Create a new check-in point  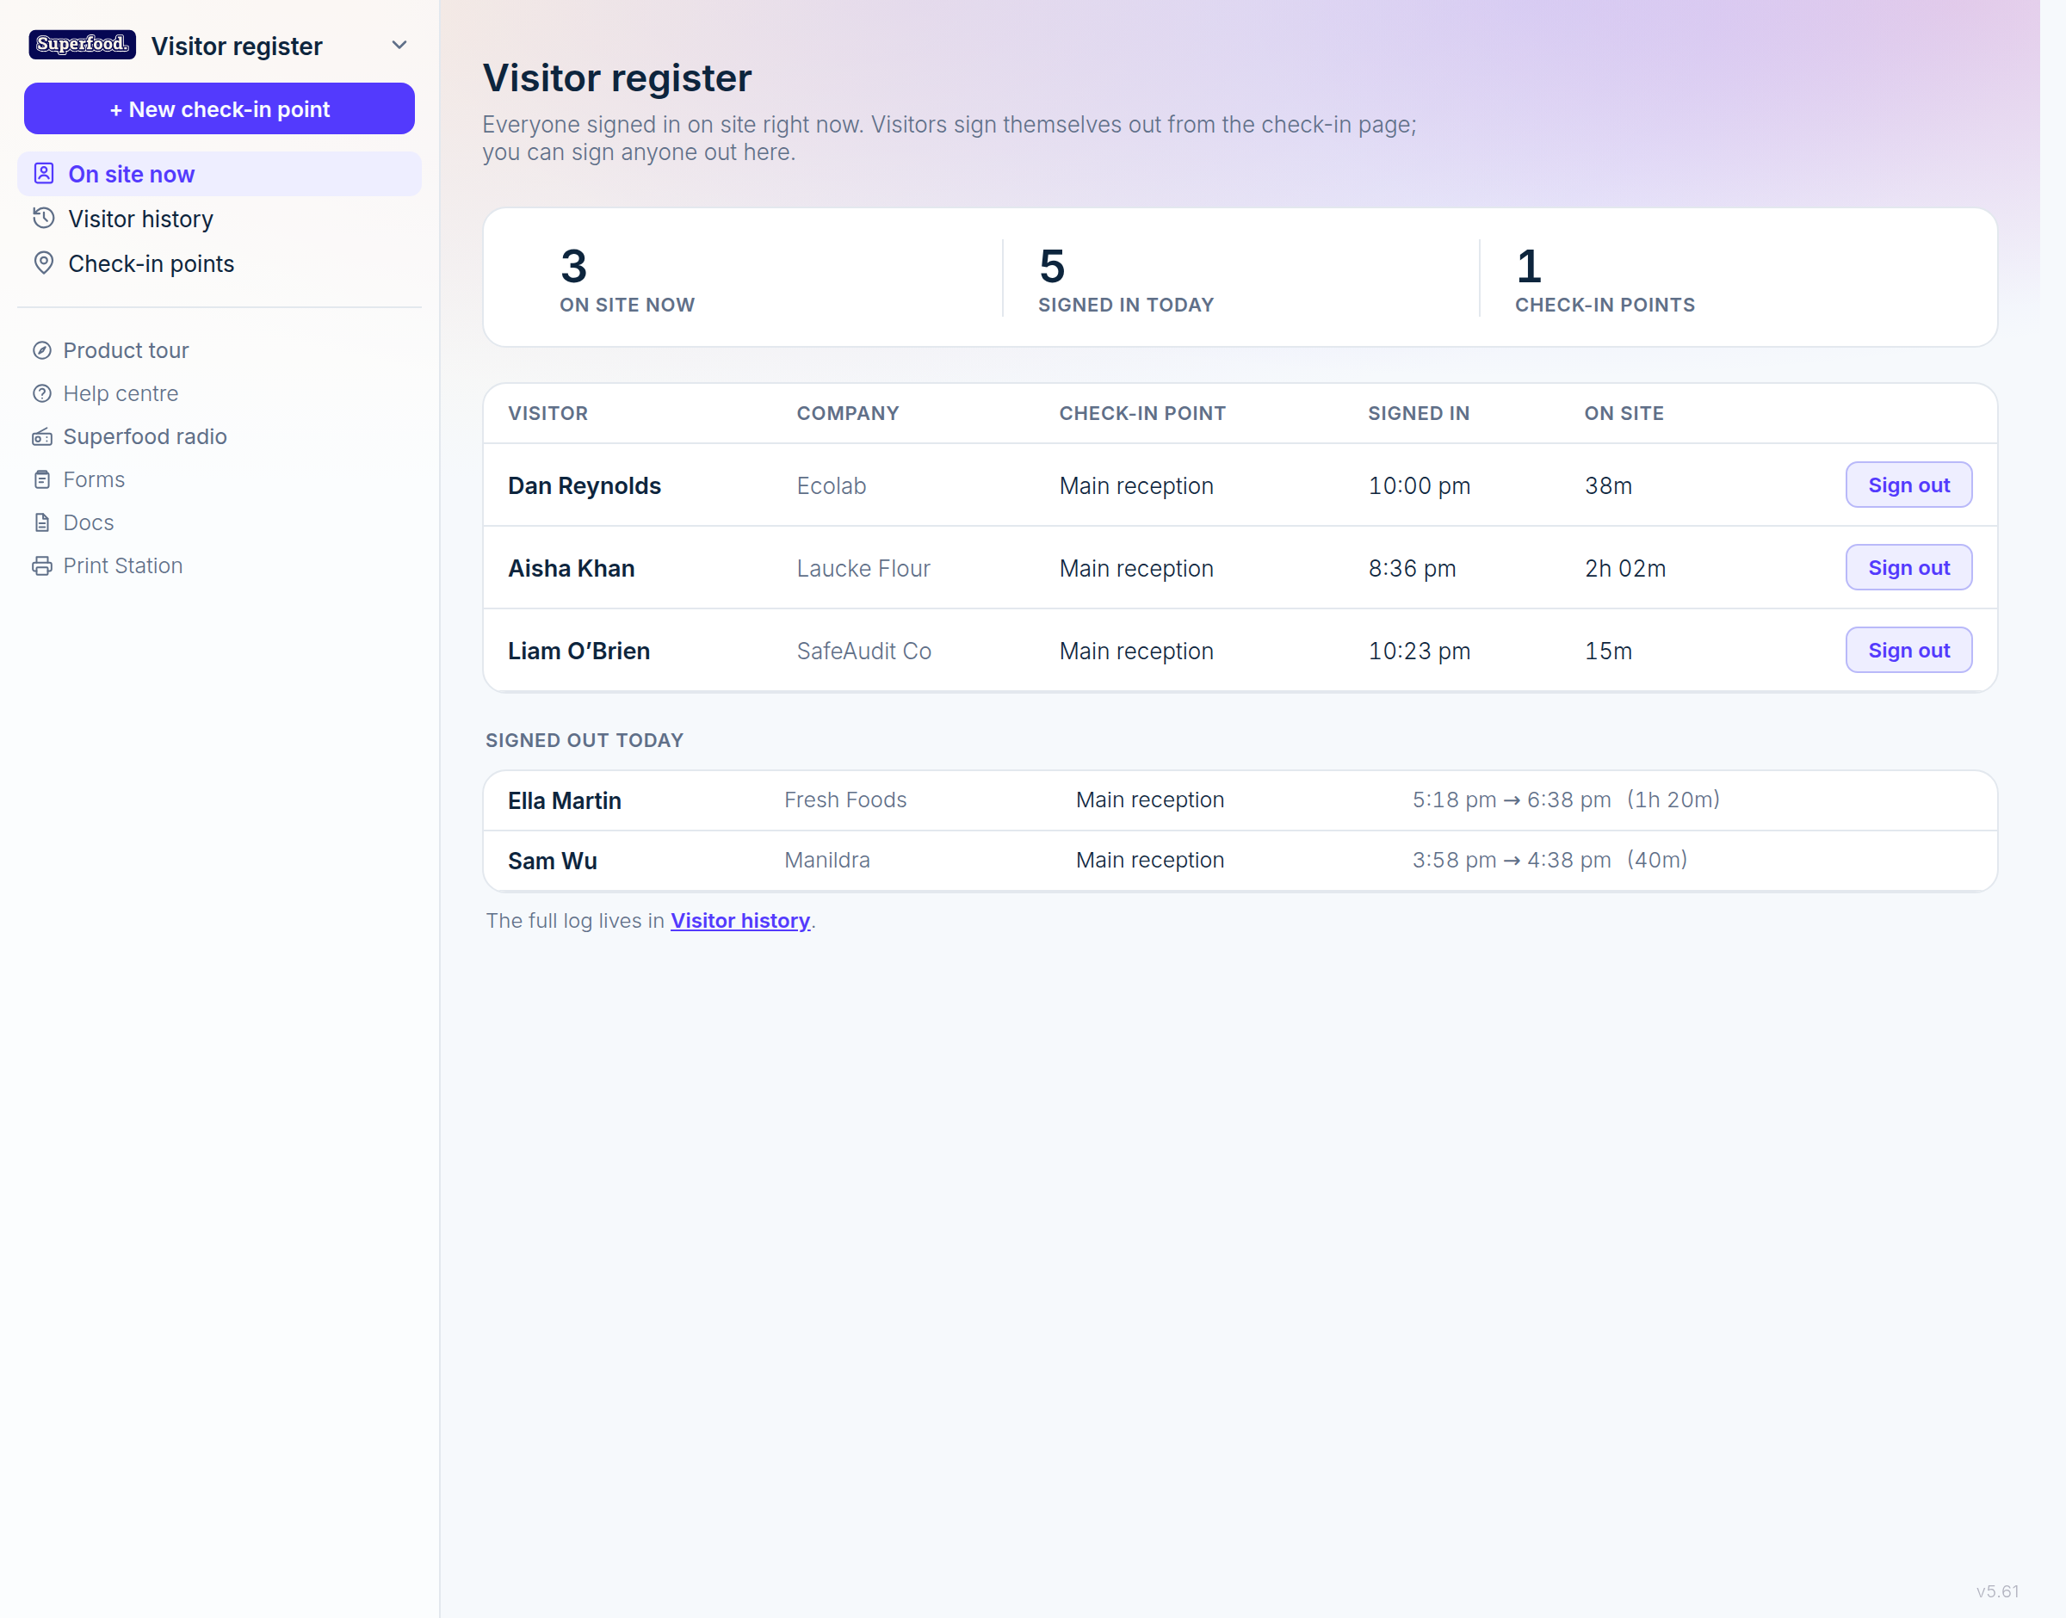click(219, 109)
